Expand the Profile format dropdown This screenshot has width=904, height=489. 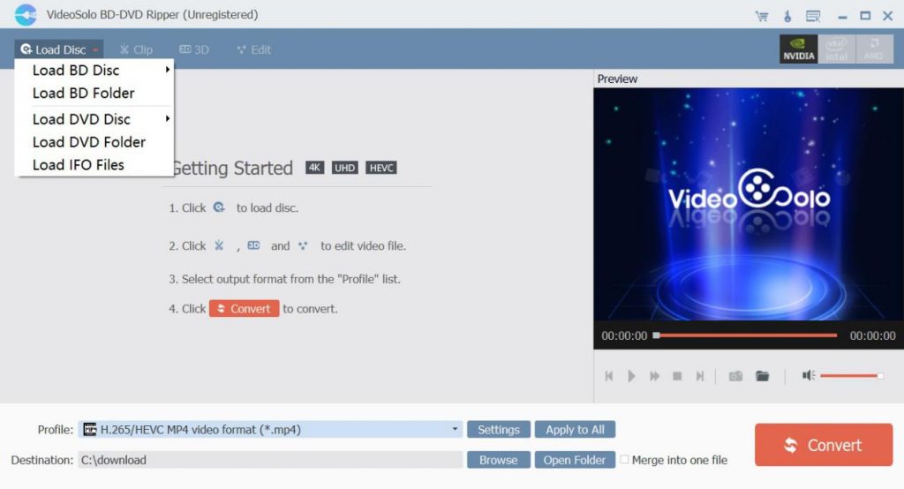[x=456, y=430]
